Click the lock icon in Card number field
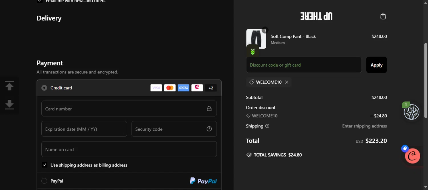Screen dimensions: 428x190 point(209,109)
